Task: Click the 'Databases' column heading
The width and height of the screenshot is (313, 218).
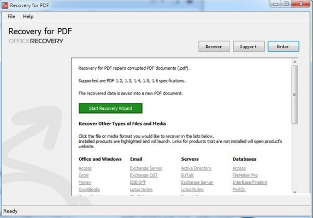Action: click(x=244, y=159)
